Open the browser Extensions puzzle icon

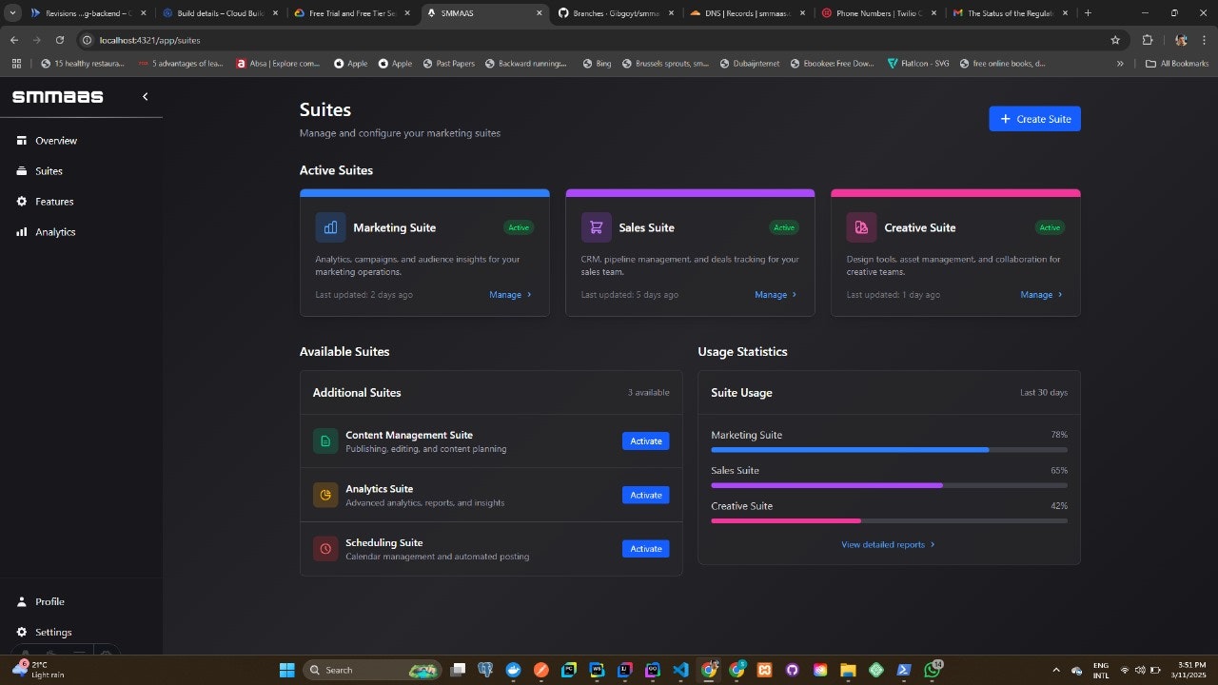[1147, 40]
